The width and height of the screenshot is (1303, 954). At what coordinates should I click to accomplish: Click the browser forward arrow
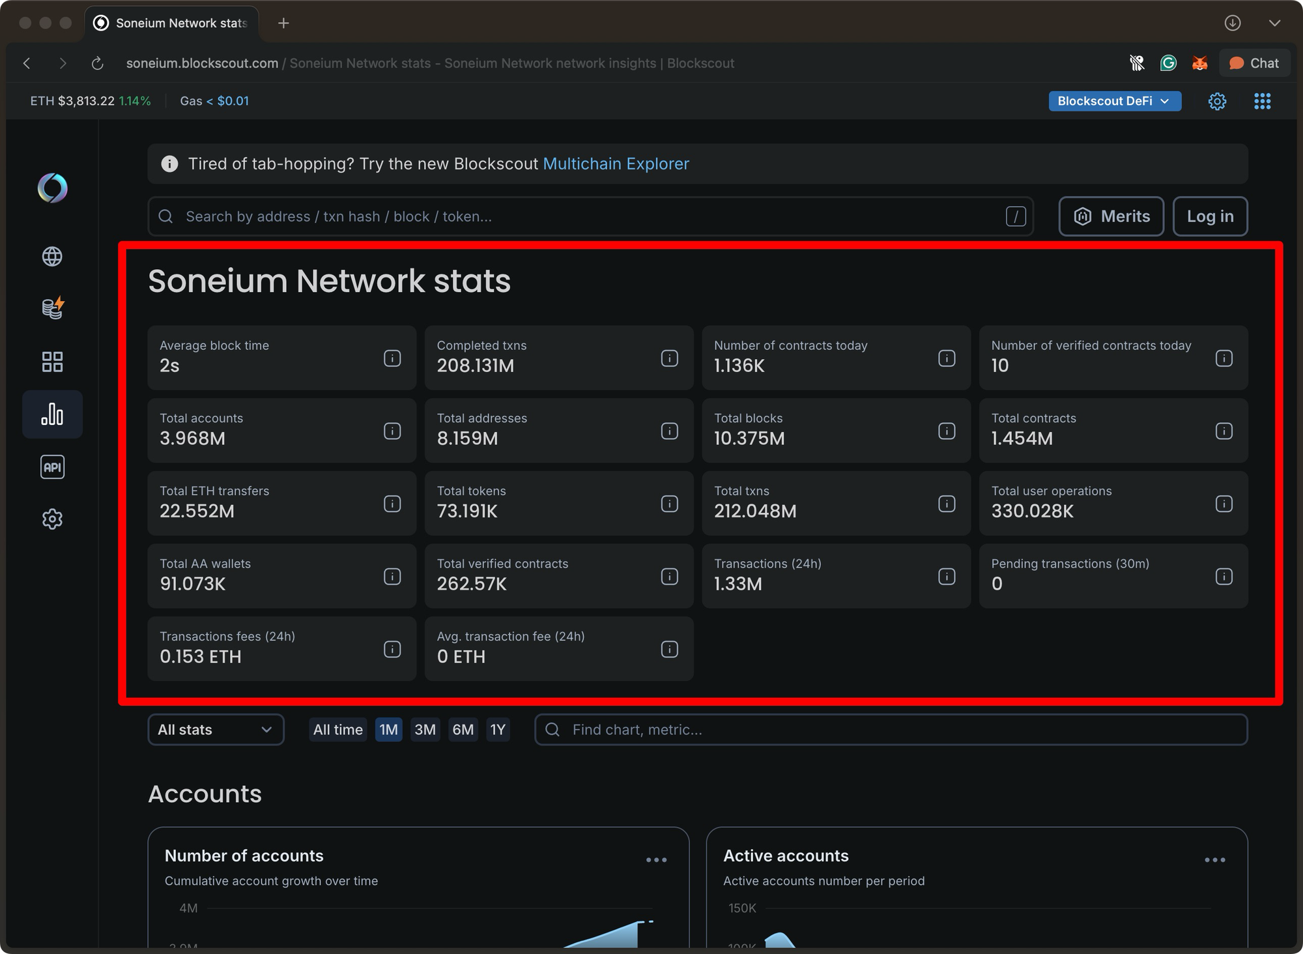click(x=63, y=63)
